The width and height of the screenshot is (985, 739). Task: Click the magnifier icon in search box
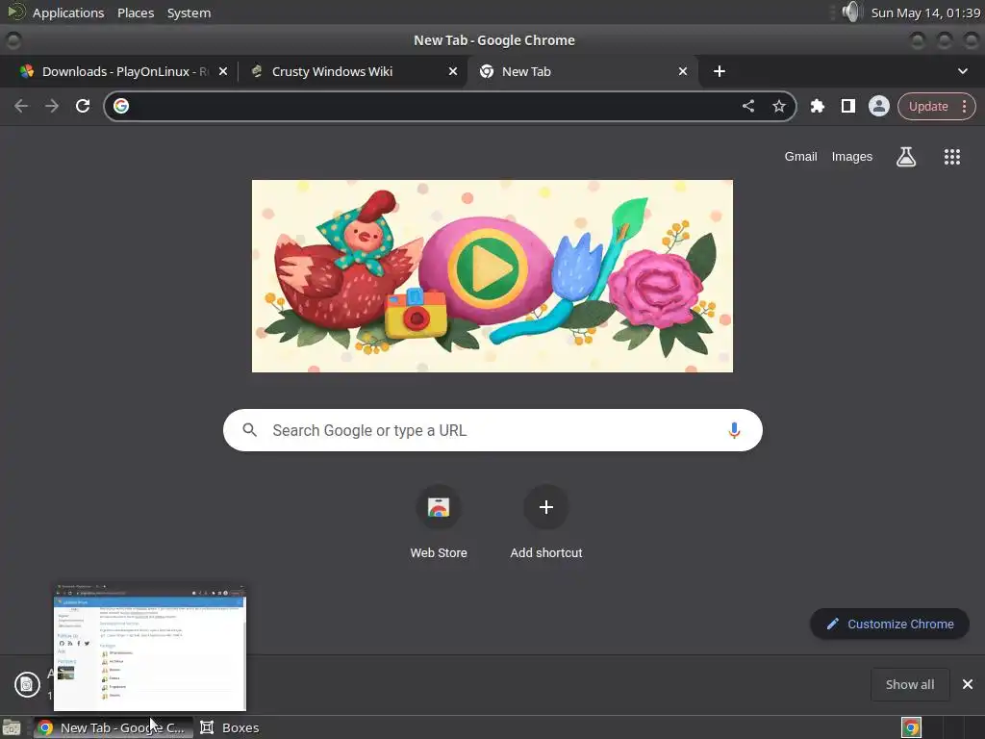[x=249, y=430]
